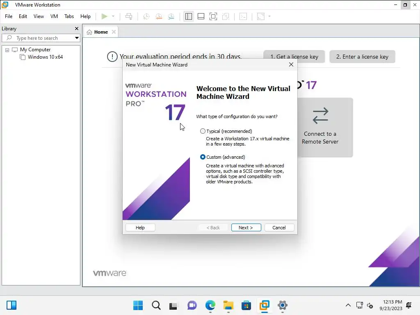Click the taskbar Search magnifier icon
Viewport: 420px width, 315px height.
[156, 305]
